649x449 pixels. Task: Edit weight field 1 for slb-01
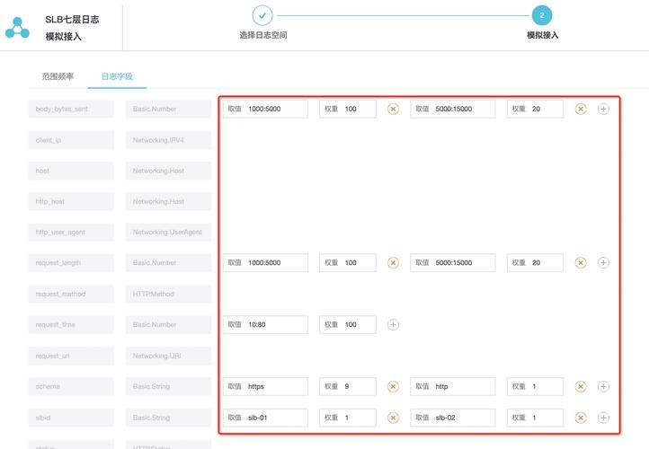tap(348, 418)
